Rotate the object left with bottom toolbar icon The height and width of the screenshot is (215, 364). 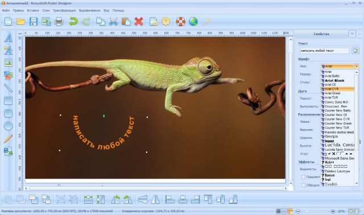pos(115,199)
